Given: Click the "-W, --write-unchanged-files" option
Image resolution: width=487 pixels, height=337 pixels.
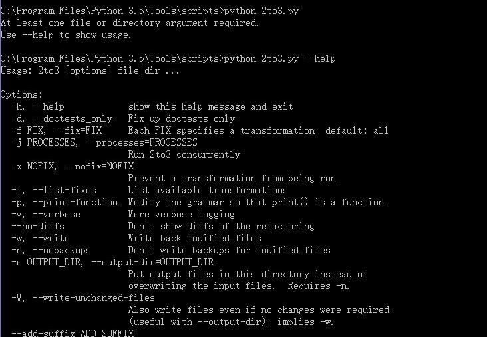Looking at the screenshot, I should tap(82, 298).
